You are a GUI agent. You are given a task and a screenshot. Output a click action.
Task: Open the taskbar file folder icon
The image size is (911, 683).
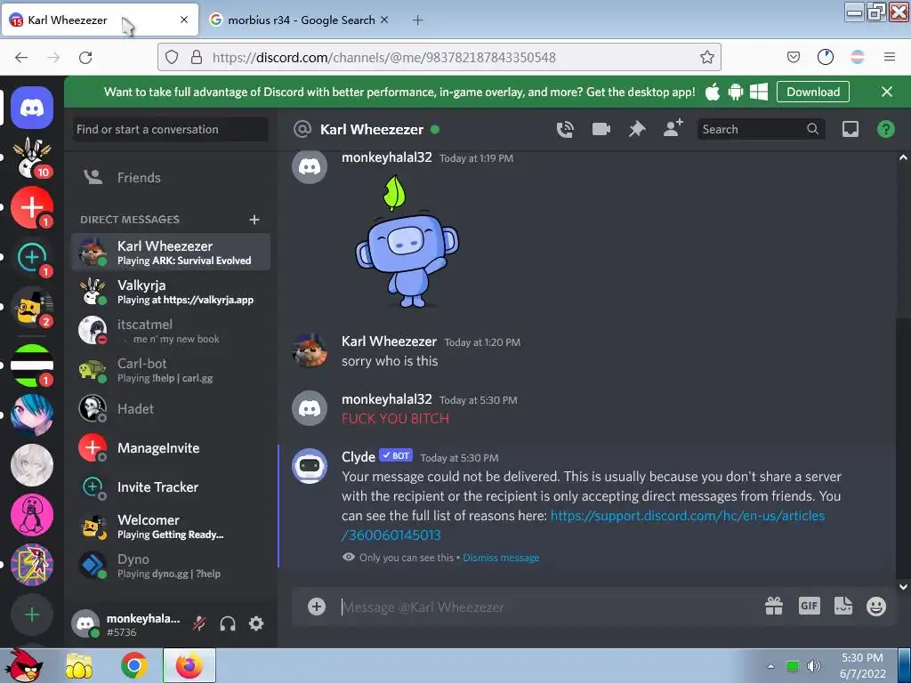(79, 665)
